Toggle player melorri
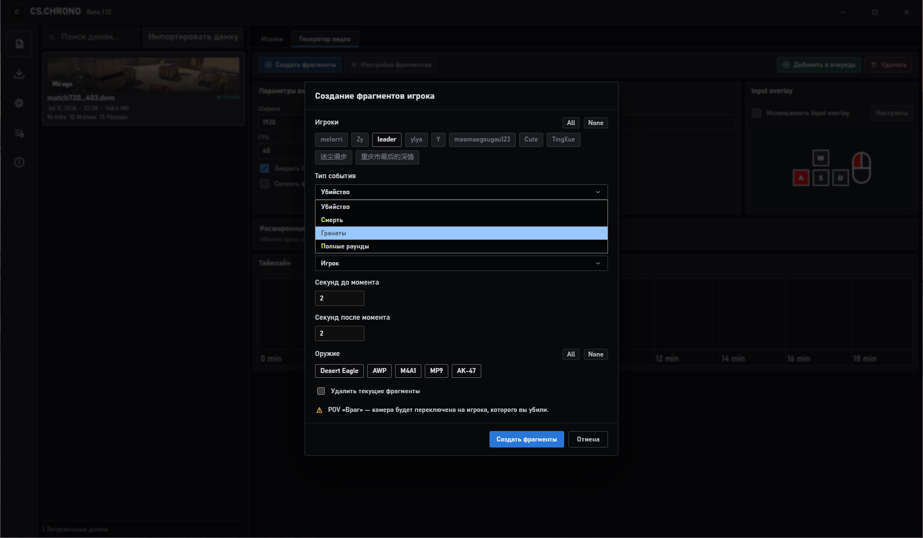This screenshot has height=538, width=923. (x=331, y=140)
